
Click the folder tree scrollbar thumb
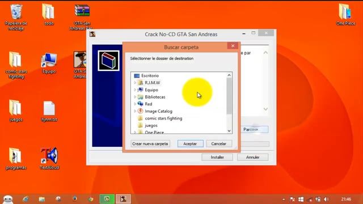point(229,96)
